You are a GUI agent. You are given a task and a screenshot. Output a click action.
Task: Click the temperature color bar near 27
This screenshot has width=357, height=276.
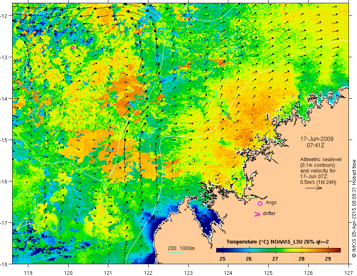[x=275, y=250]
